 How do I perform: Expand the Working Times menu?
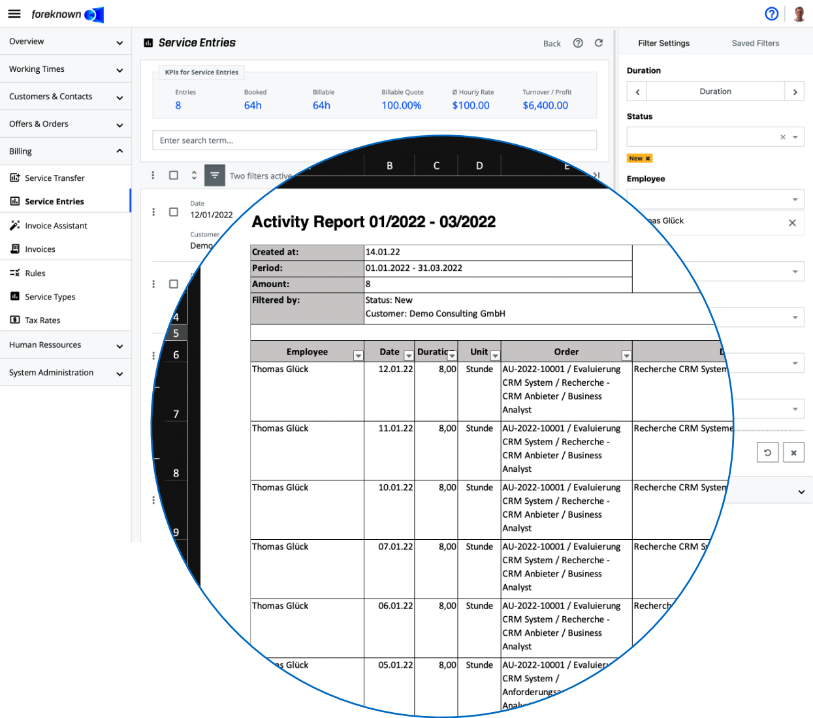click(65, 69)
